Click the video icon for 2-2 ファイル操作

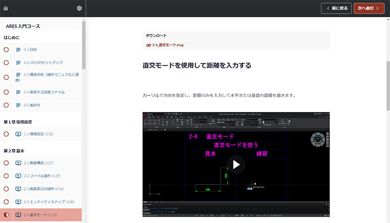tap(18, 176)
